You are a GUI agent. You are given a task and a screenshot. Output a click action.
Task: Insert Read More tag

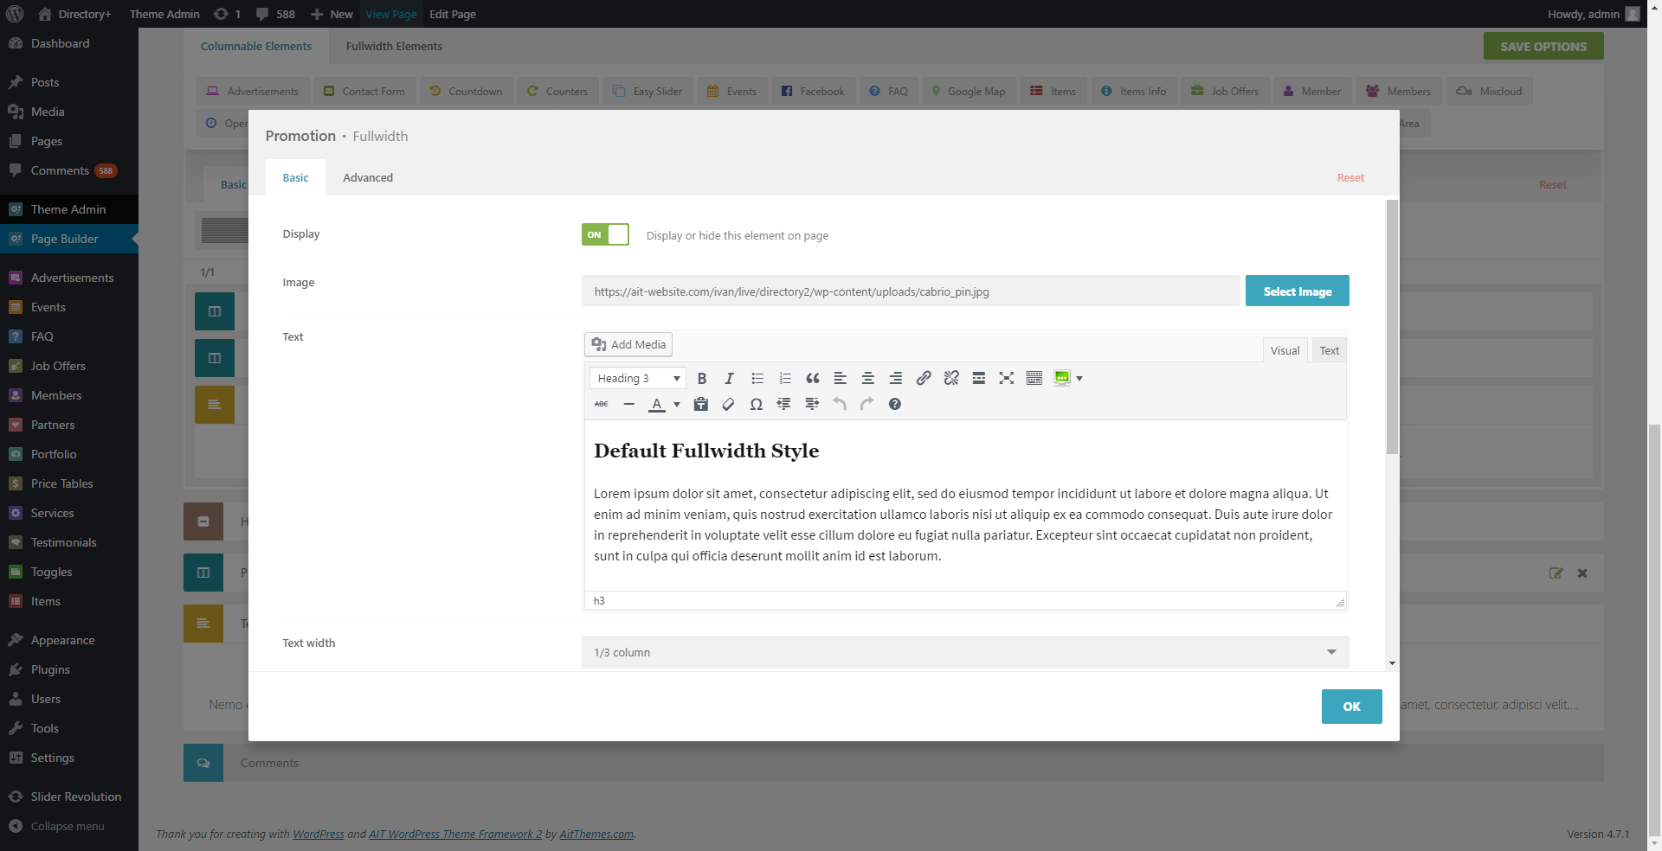pyautogui.click(x=979, y=378)
